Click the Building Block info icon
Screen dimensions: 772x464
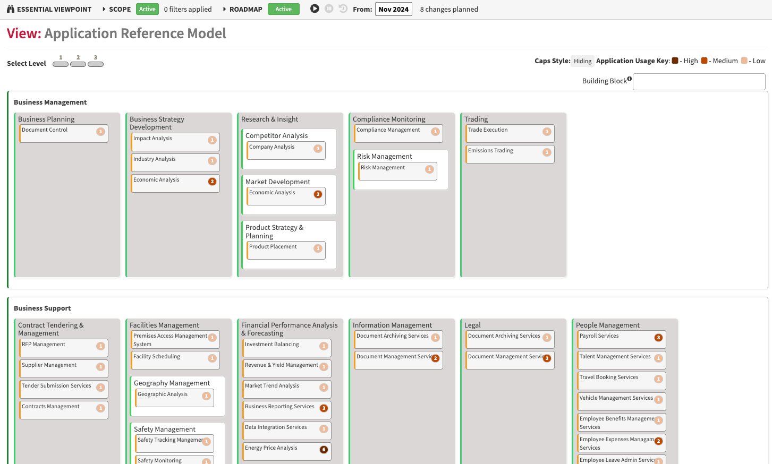pyautogui.click(x=629, y=79)
